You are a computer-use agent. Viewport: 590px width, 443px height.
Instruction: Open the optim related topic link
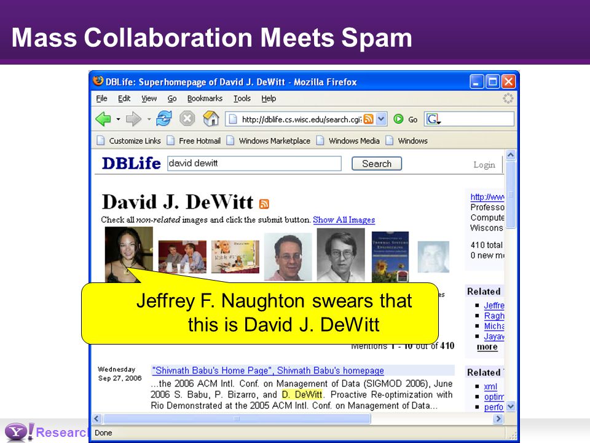[x=494, y=397]
